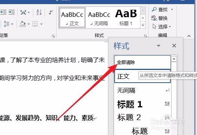Select the 标题 1 style in the gallery
Viewport: 197px width, 135px height.
pos(126,18)
